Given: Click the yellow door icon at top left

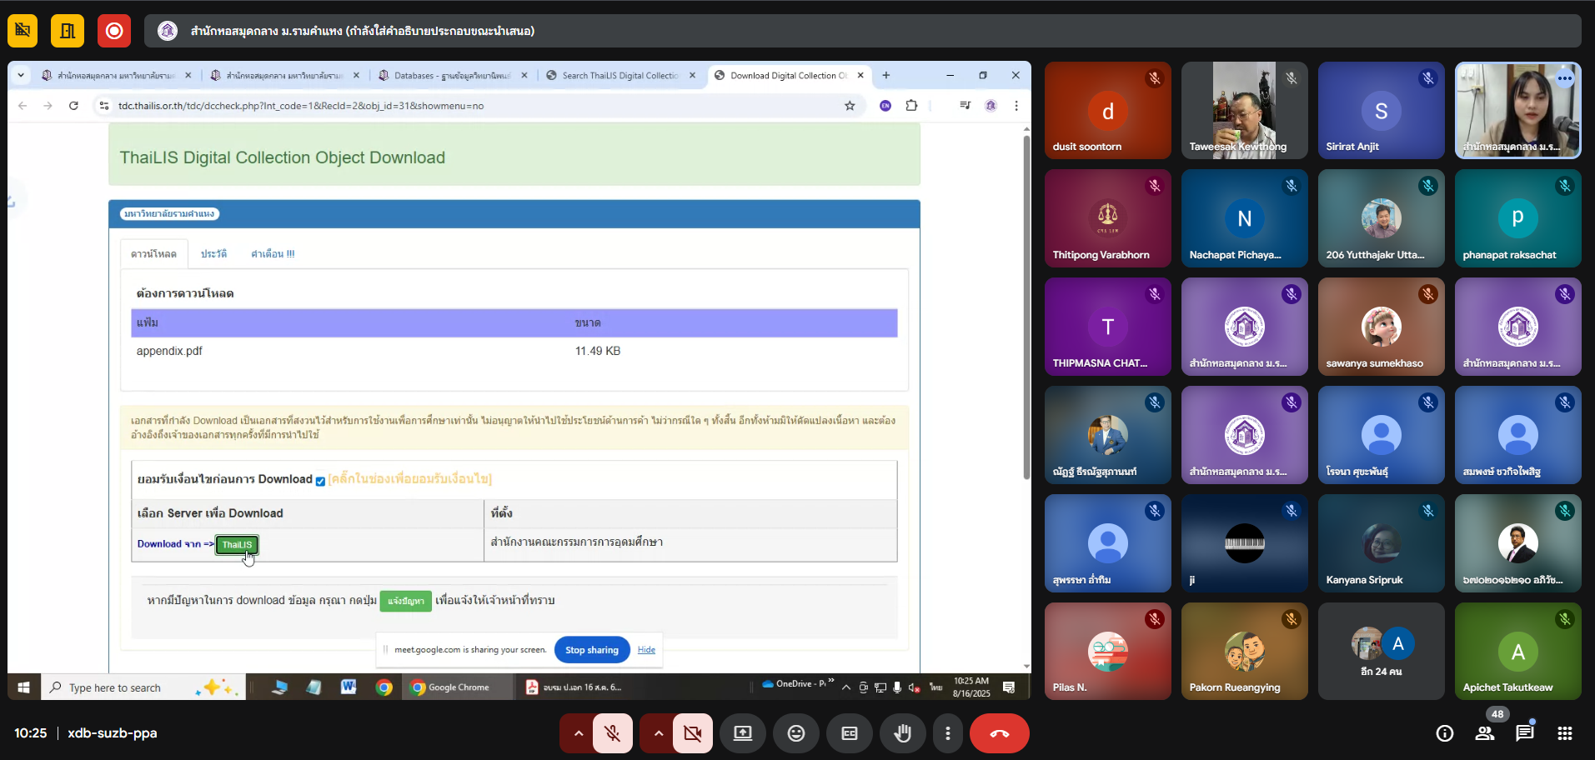Looking at the screenshot, I should [68, 31].
